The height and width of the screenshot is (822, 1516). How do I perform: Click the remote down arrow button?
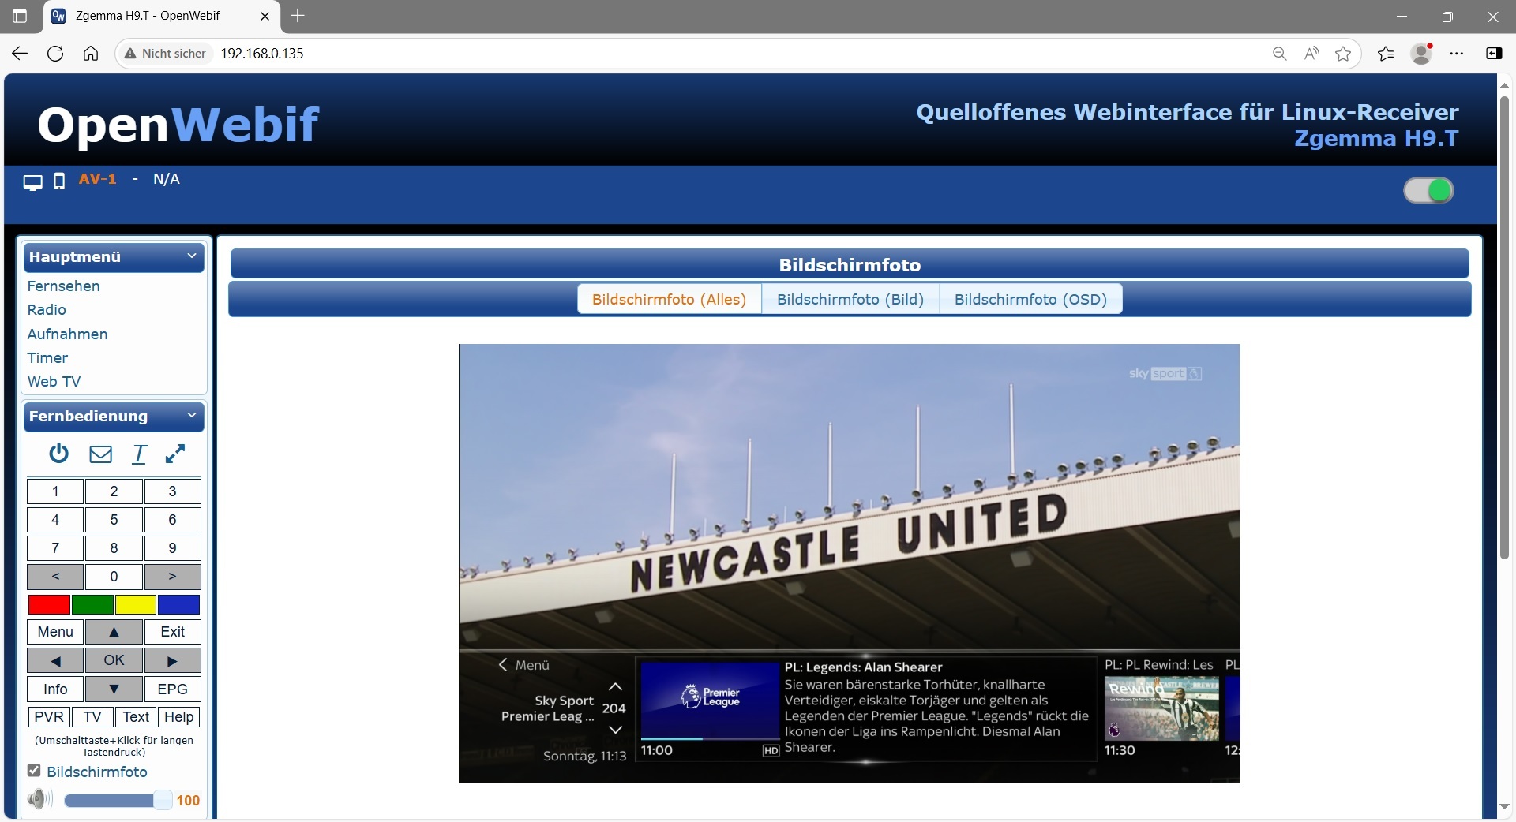coord(114,689)
